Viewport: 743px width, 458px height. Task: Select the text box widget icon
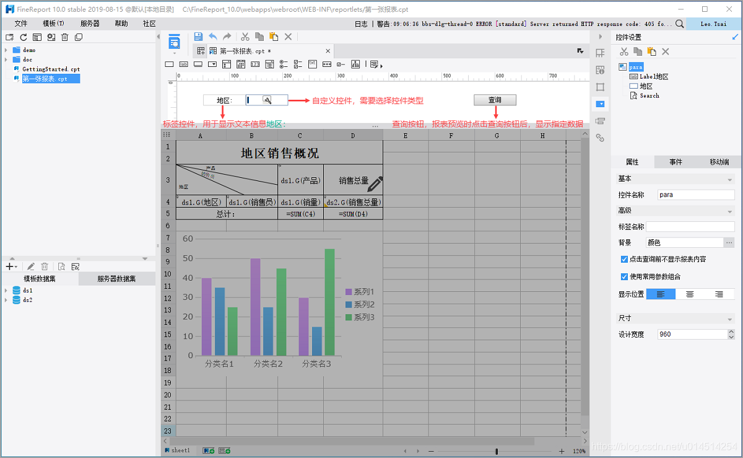coord(169,64)
